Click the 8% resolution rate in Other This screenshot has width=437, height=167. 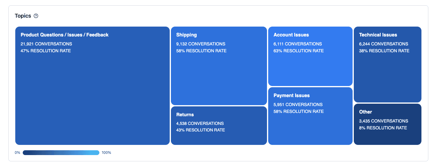(383, 128)
